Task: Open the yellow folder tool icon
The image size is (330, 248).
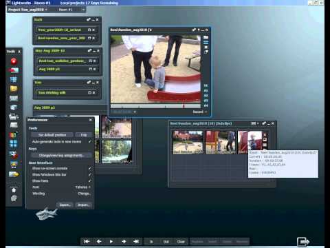Action: click(14, 89)
